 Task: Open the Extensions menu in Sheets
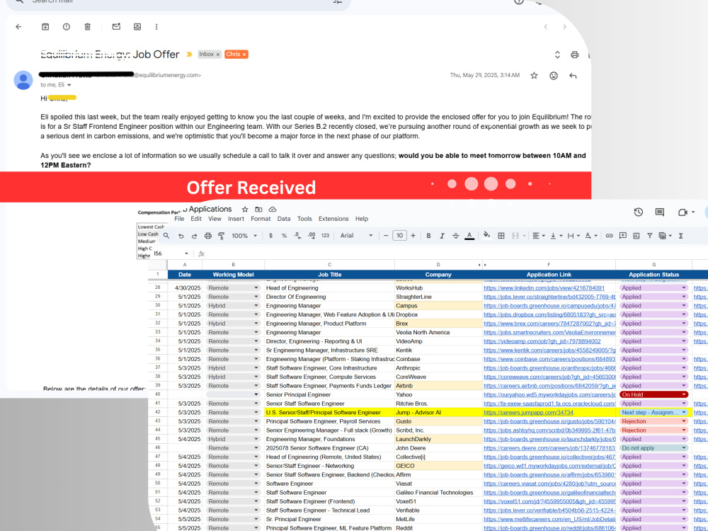point(333,219)
